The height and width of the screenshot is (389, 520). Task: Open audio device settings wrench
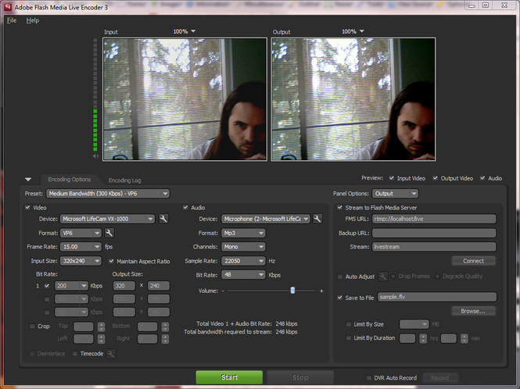pyautogui.click(x=317, y=219)
